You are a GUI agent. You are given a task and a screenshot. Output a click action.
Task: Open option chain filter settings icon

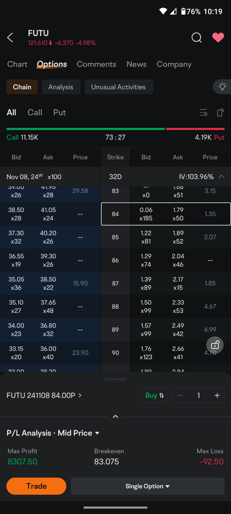click(x=203, y=113)
